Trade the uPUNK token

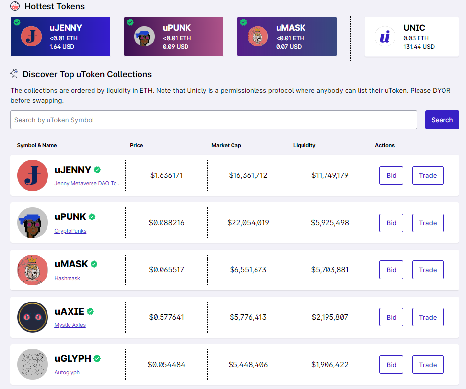428,223
